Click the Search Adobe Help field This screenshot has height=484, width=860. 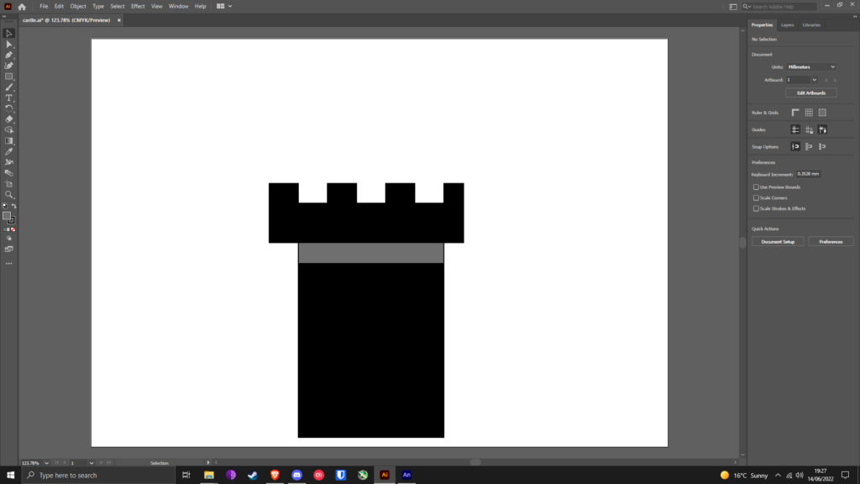click(779, 7)
